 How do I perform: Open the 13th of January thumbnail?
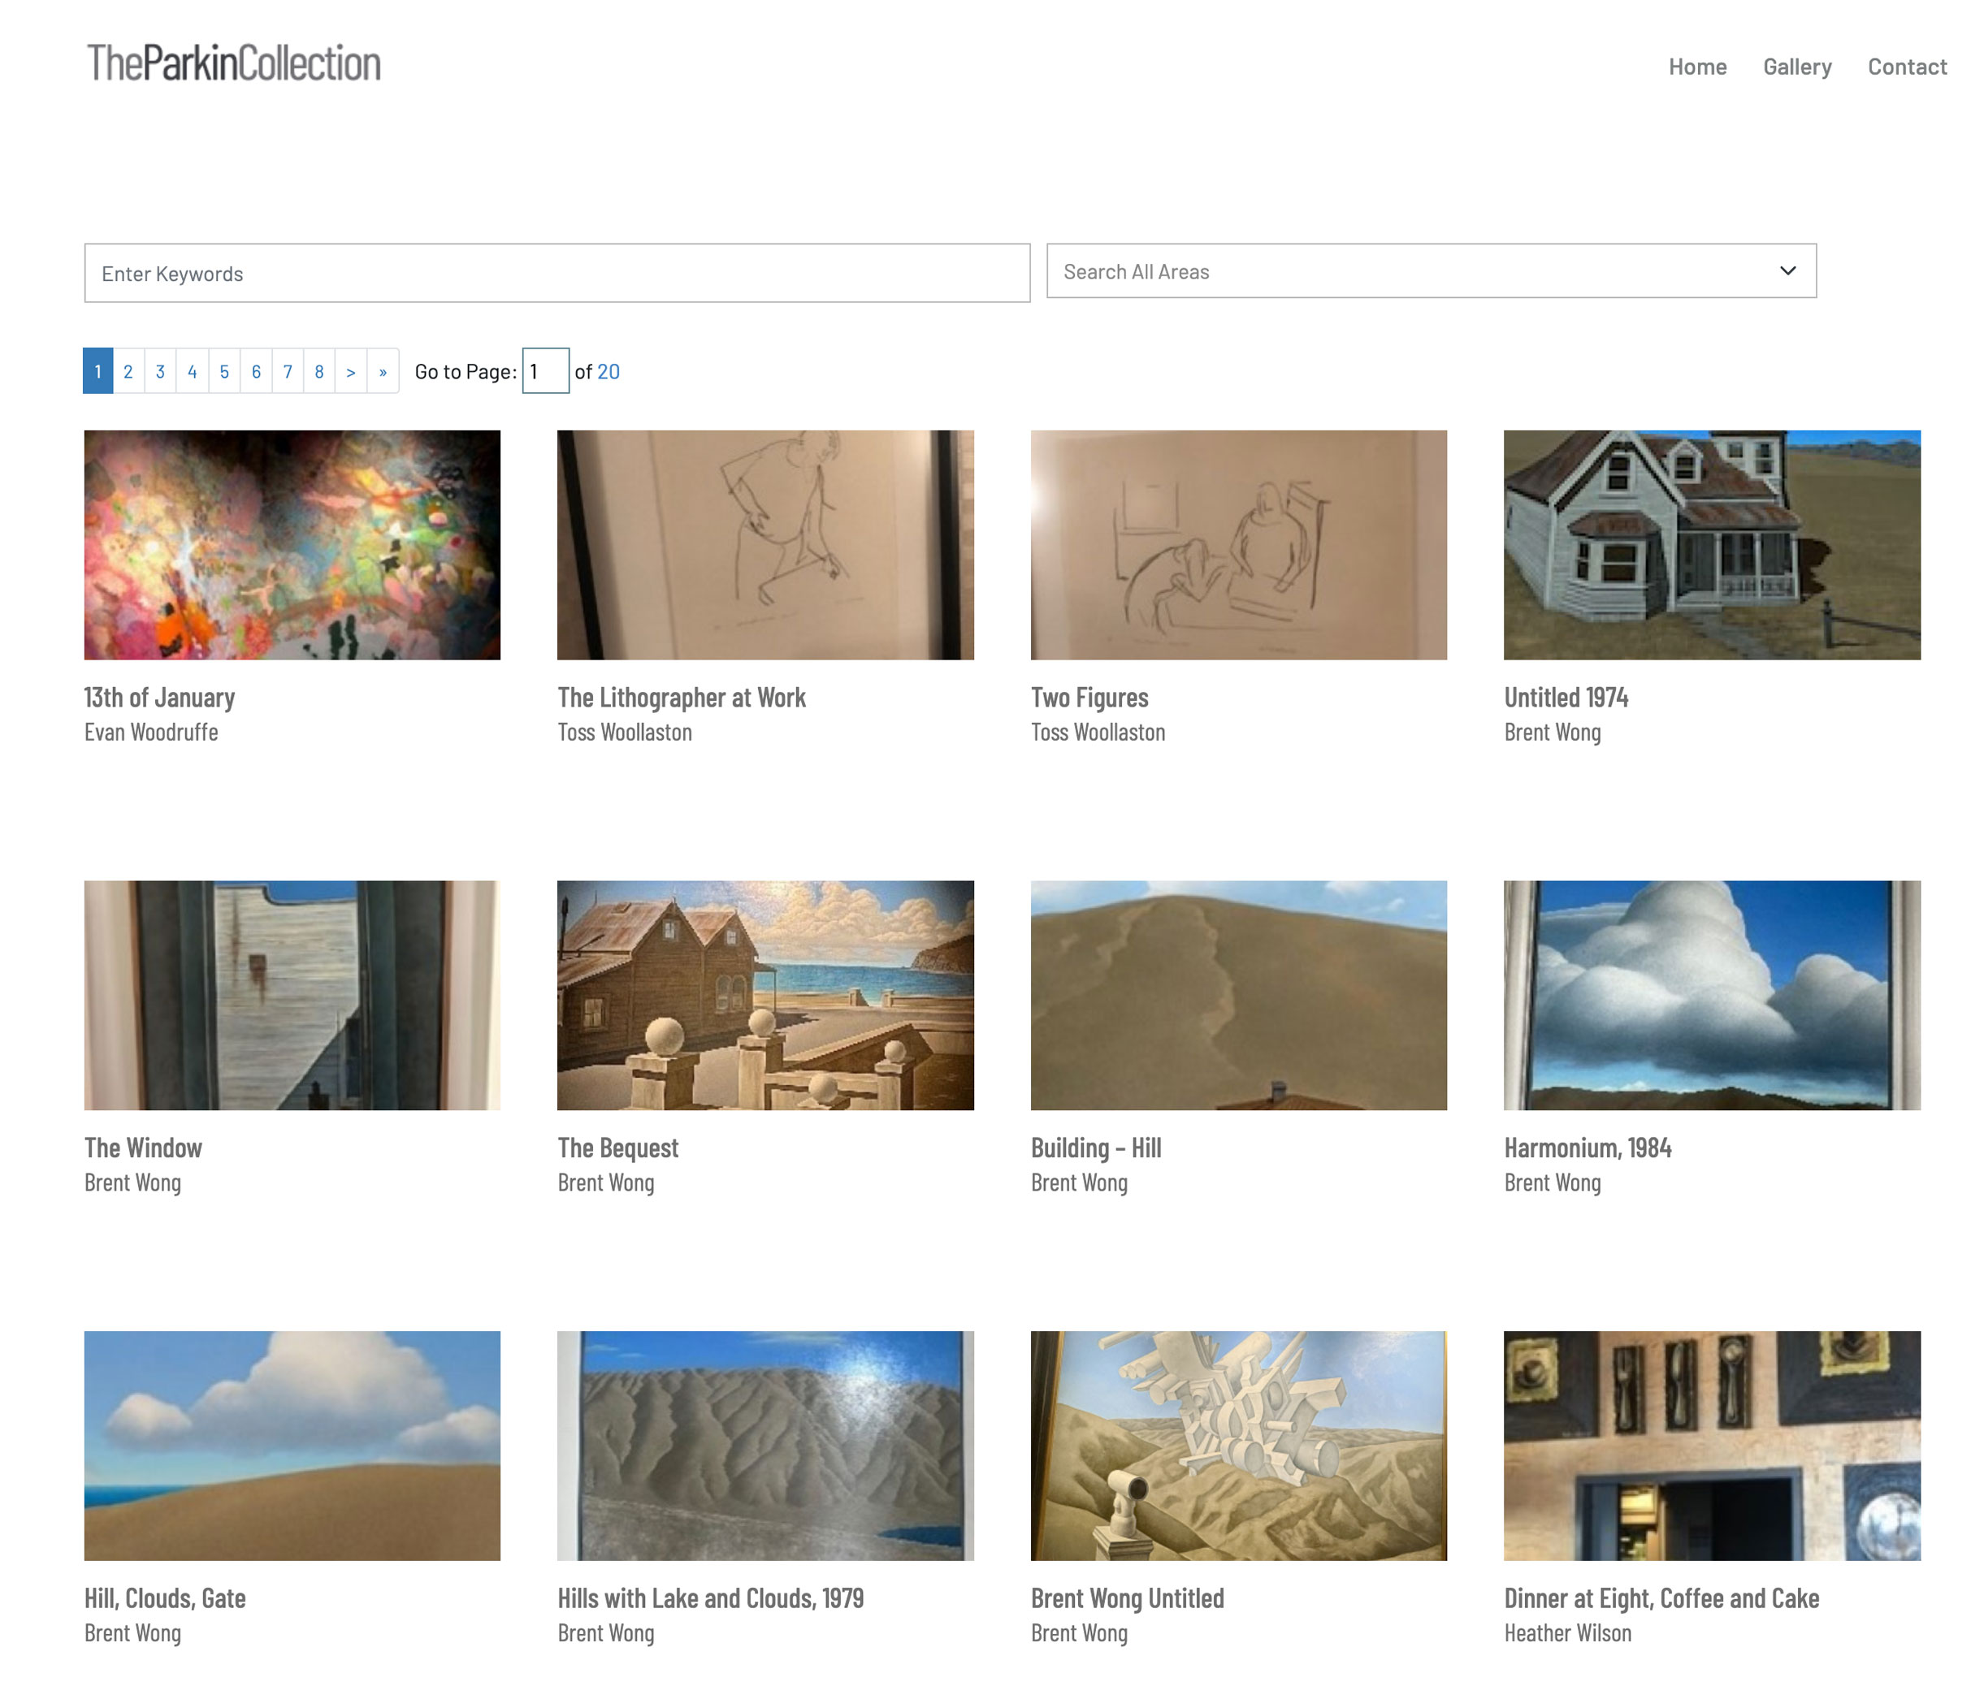[x=292, y=545]
